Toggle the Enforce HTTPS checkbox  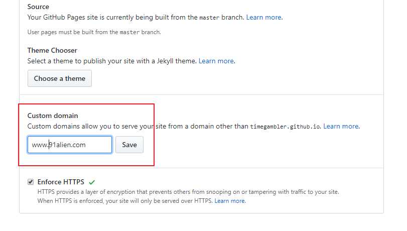31,182
